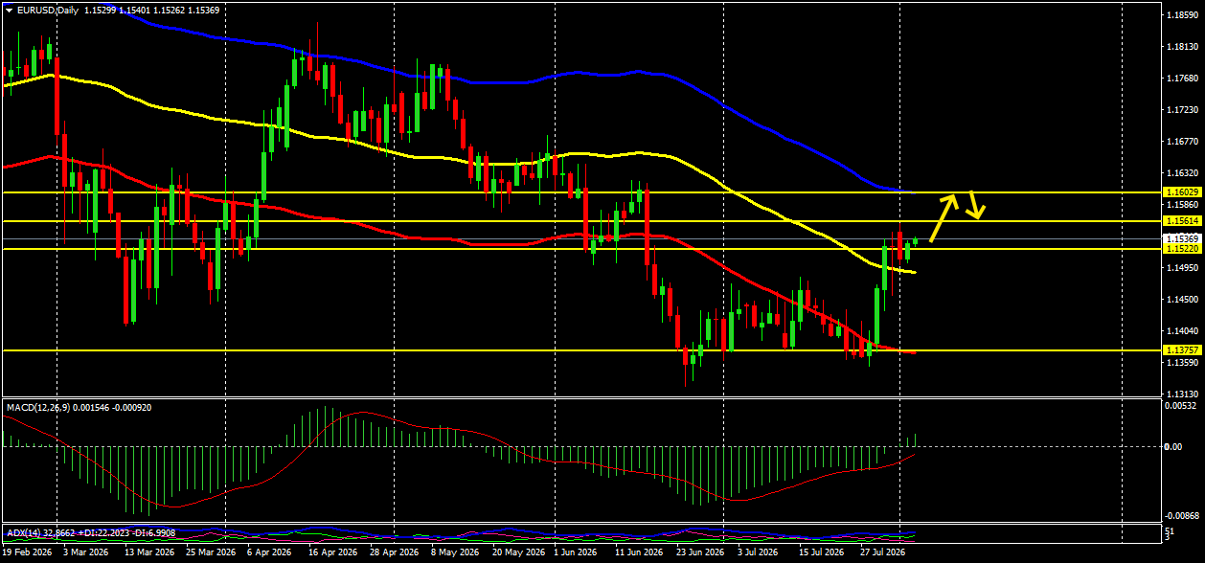Click the 1.18130 price axis value

tap(1183, 47)
